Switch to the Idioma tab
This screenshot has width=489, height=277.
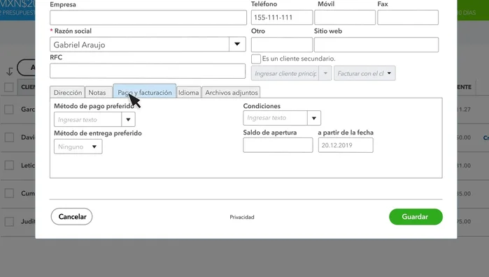point(188,92)
